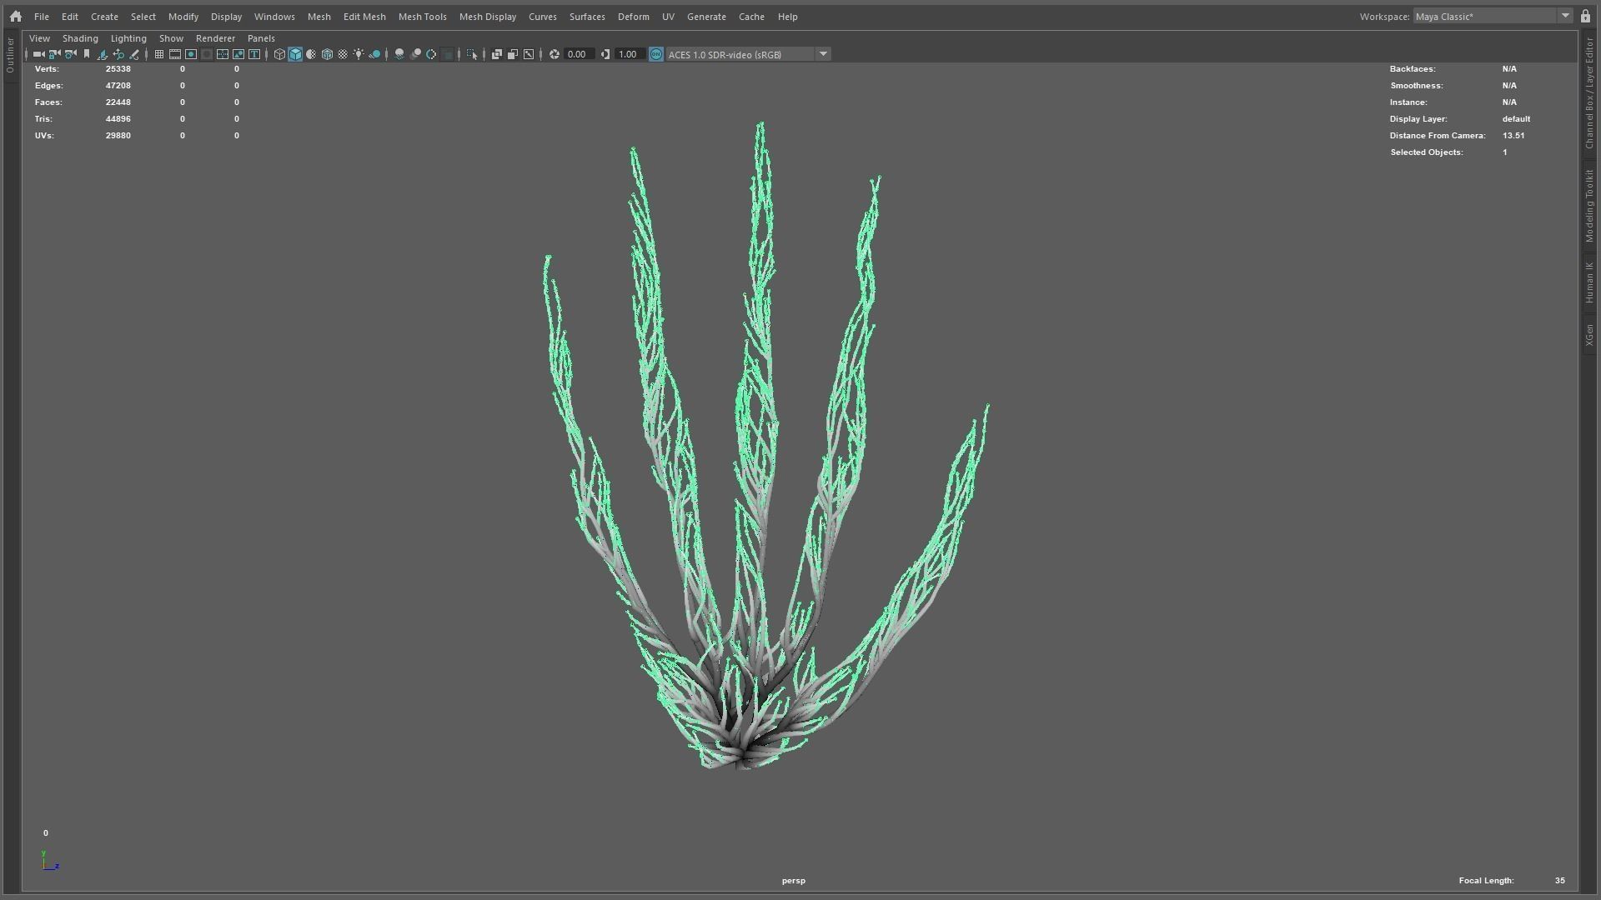The width and height of the screenshot is (1601, 900).
Task: Click the Use Default Material icon
Action: coord(311,54)
